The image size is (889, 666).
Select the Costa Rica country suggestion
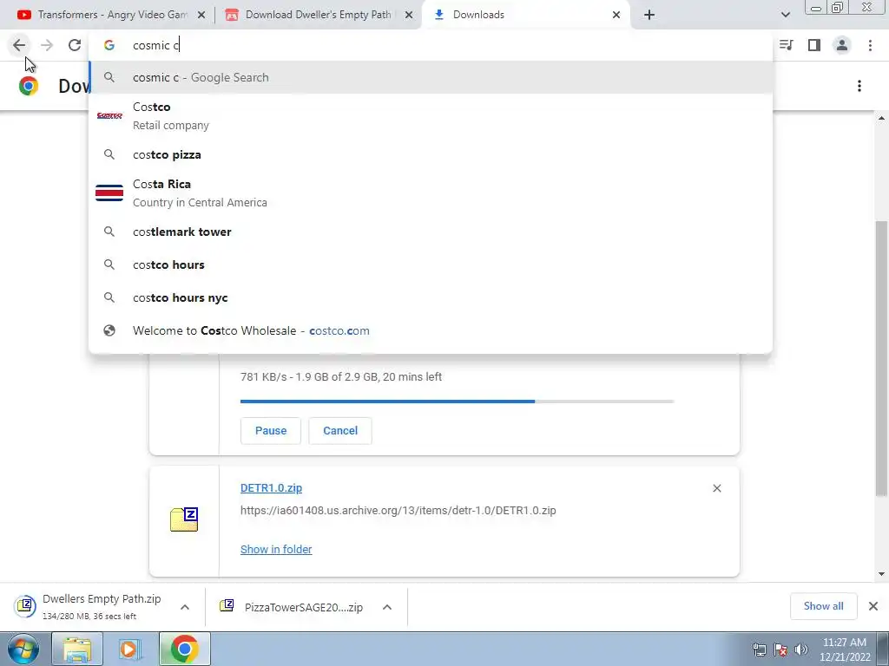[x=431, y=193]
